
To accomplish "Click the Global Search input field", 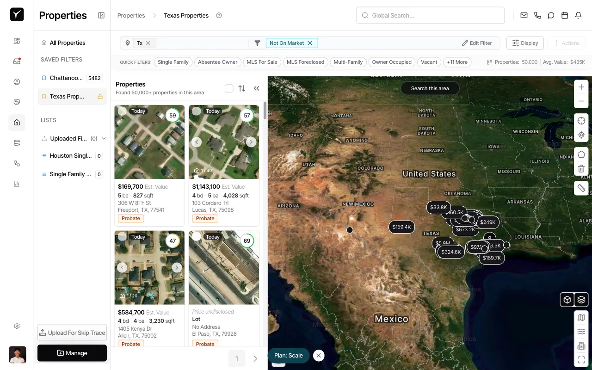I will click(430, 15).
